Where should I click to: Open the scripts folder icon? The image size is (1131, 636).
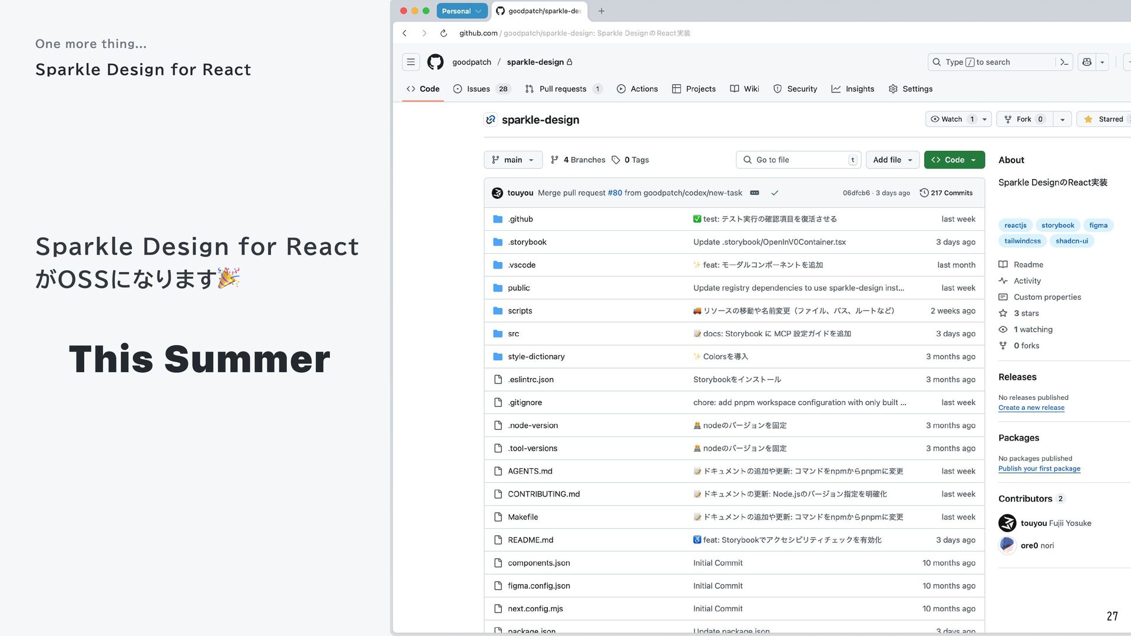(498, 311)
